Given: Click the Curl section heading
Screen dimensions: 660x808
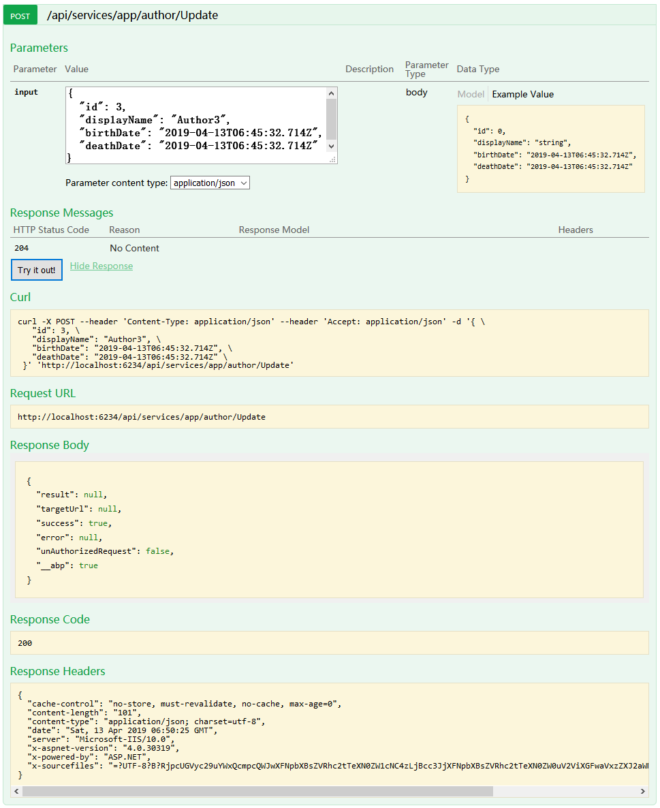Looking at the screenshot, I should (20, 297).
